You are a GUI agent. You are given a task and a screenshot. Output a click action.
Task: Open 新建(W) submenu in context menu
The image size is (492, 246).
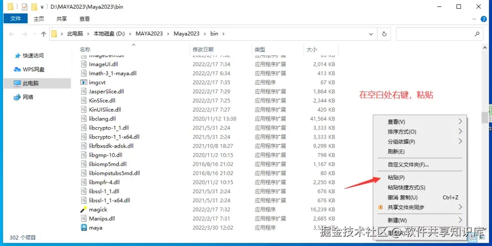pos(420,220)
